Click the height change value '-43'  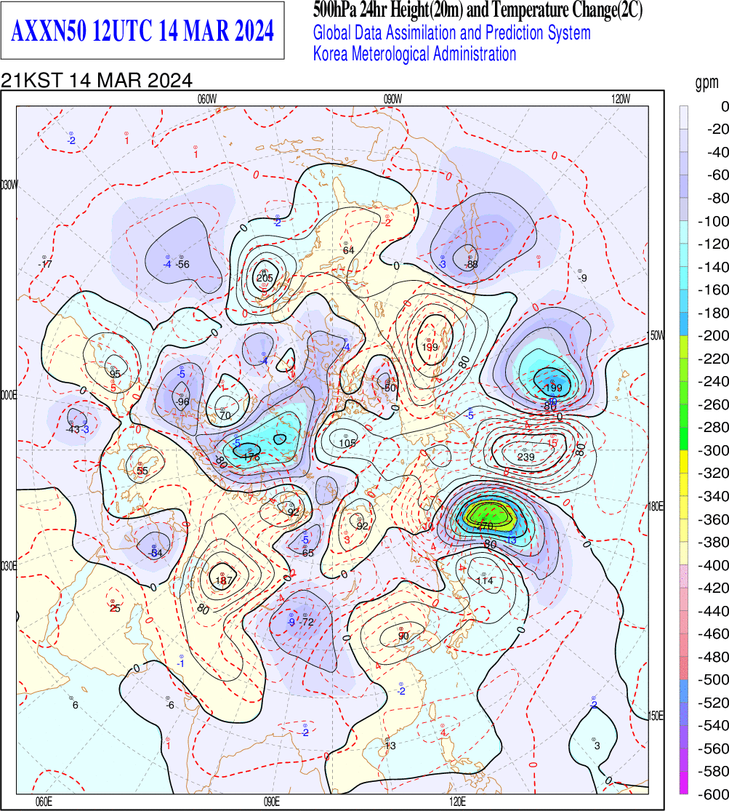click(73, 429)
